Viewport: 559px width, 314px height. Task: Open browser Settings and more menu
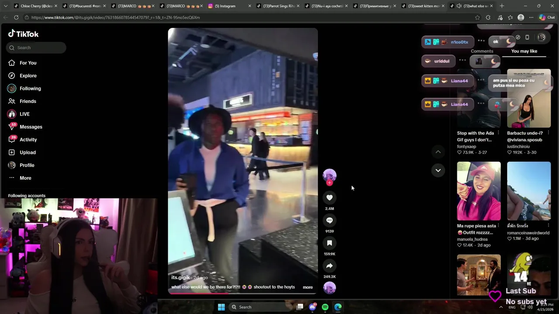click(531, 17)
